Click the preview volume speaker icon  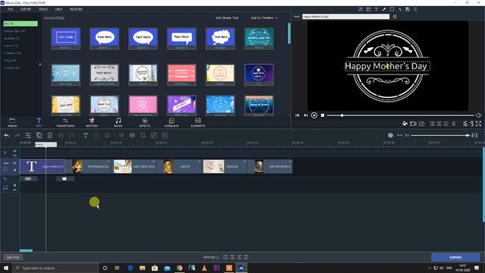pyautogui.click(x=478, y=115)
